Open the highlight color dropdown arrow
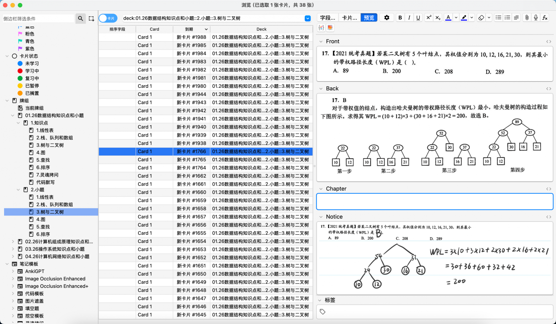The height and width of the screenshot is (324, 556). [x=471, y=17]
